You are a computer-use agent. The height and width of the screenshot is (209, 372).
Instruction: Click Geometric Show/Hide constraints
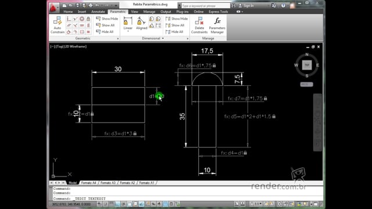(x=107, y=19)
